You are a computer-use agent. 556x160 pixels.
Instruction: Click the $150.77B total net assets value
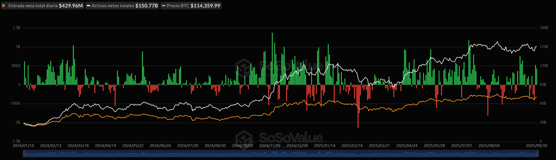point(146,6)
